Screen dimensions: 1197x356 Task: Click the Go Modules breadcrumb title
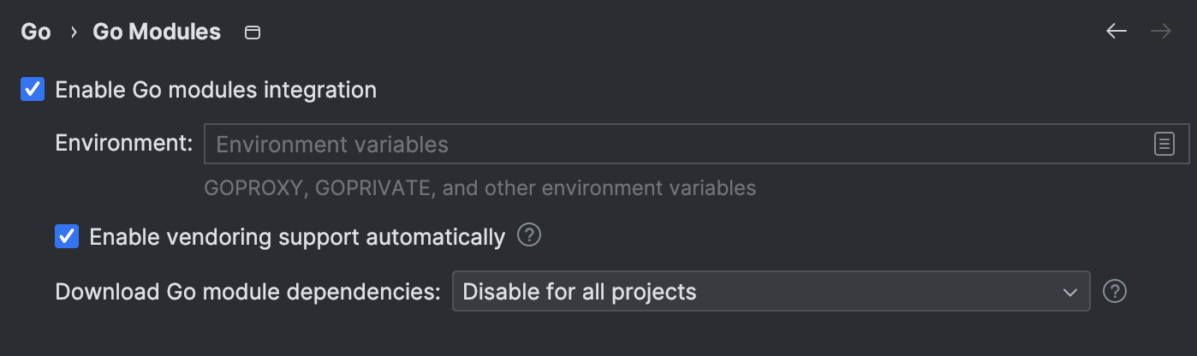[157, 33]
